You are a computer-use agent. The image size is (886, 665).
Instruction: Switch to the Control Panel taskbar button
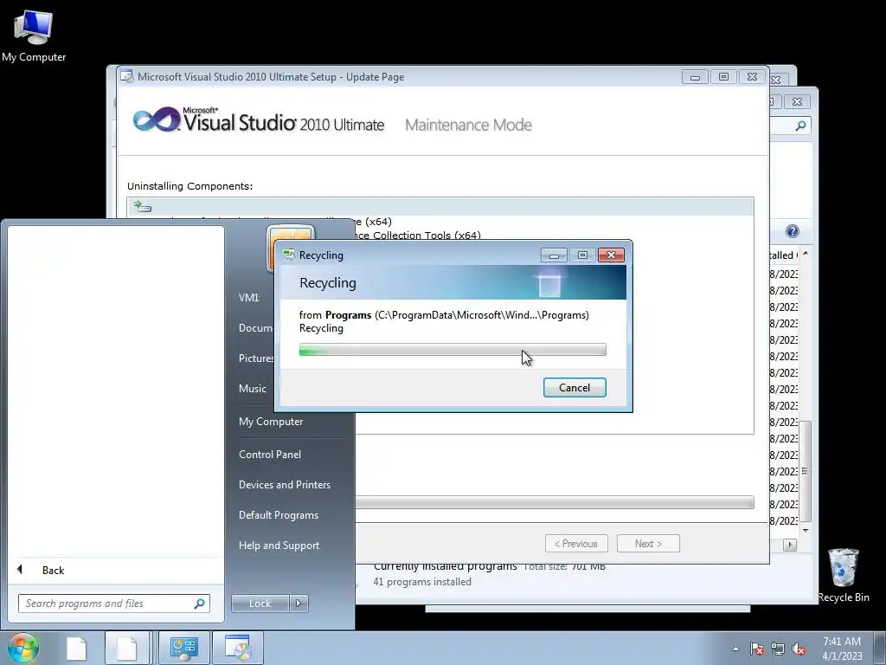[183, 649]
